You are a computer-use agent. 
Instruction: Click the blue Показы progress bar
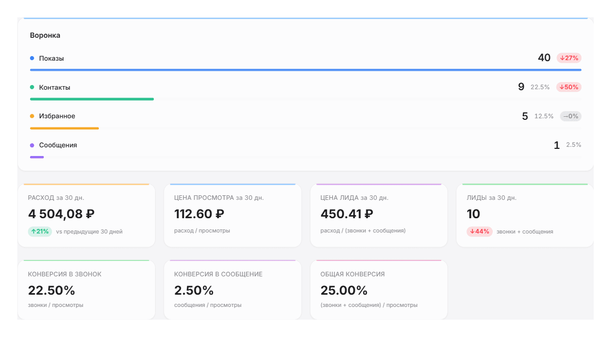(306, 70)
